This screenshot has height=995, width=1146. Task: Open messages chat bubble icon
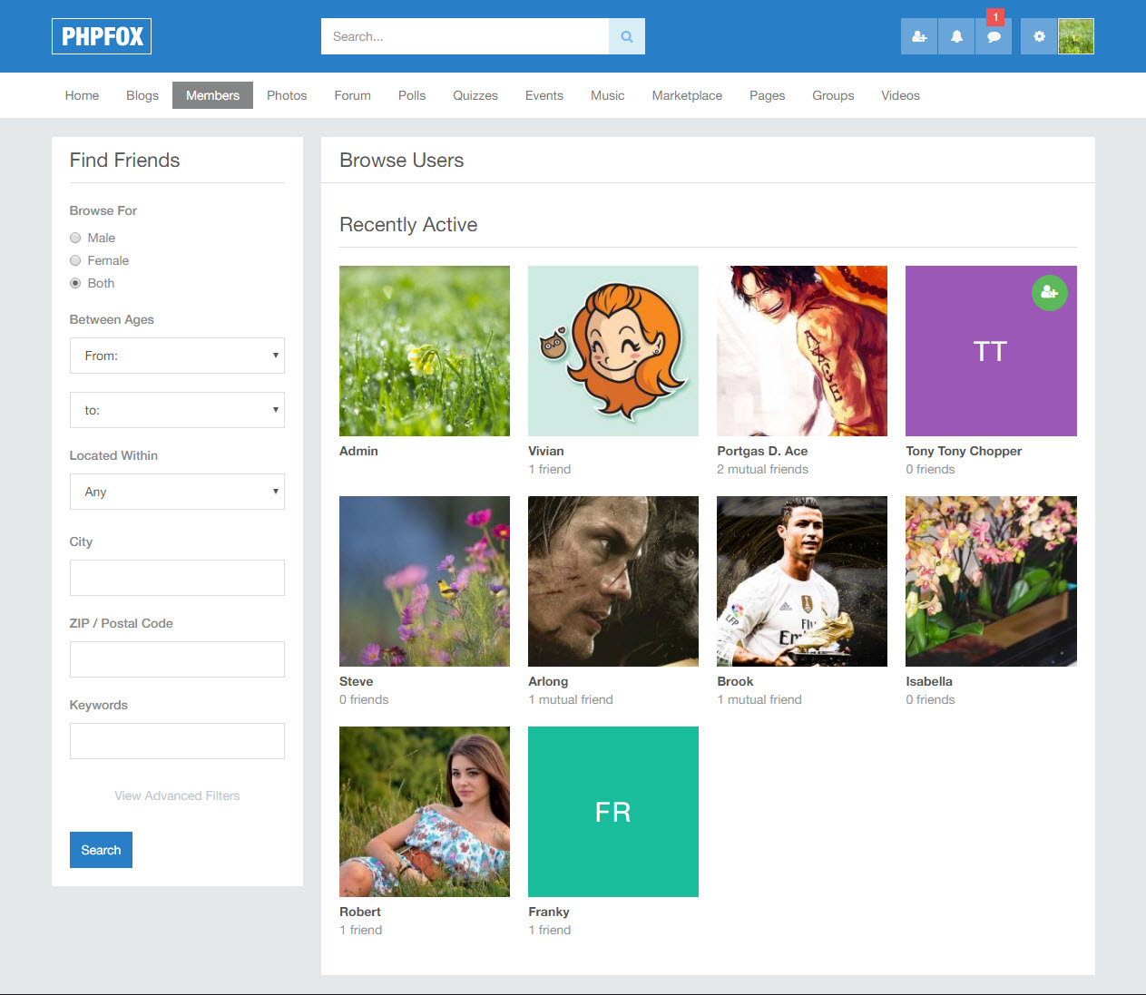(994, 37)
